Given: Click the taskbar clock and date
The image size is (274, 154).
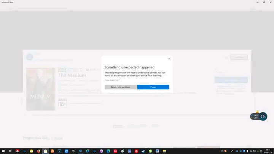Looking at the screenshot, I should (268, 151).
